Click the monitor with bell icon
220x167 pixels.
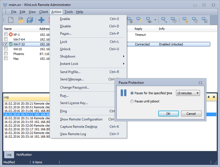(185, 20)
